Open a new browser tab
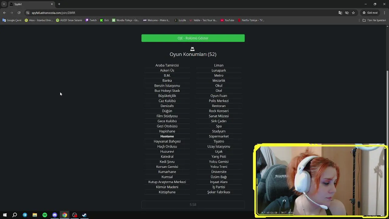Viewport: 389px width, 219px height. (x=59, y=4)
